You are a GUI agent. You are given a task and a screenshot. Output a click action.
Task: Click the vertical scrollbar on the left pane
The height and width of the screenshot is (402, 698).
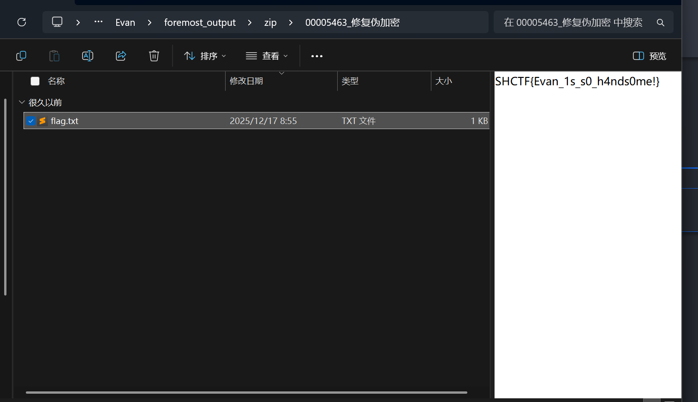click(5, 197)
